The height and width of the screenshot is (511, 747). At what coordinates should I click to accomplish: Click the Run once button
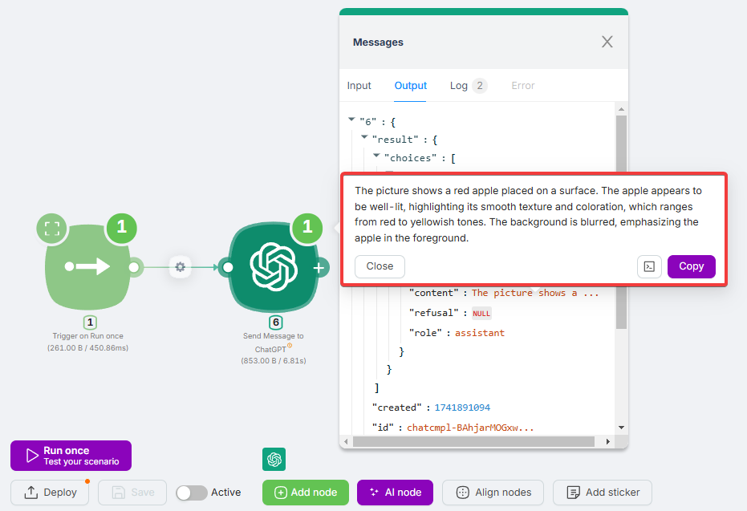tap(71, 456)
